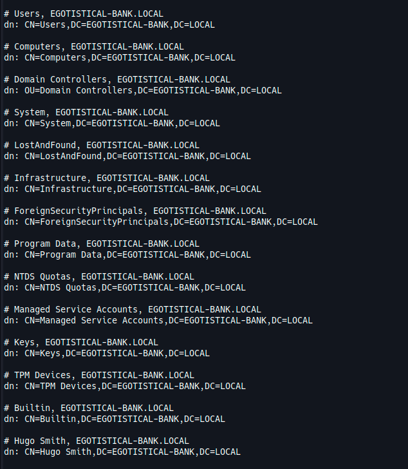Click the '# Hugo Smith' comment line
Viewport: 408px width, 469px height.
97,441
